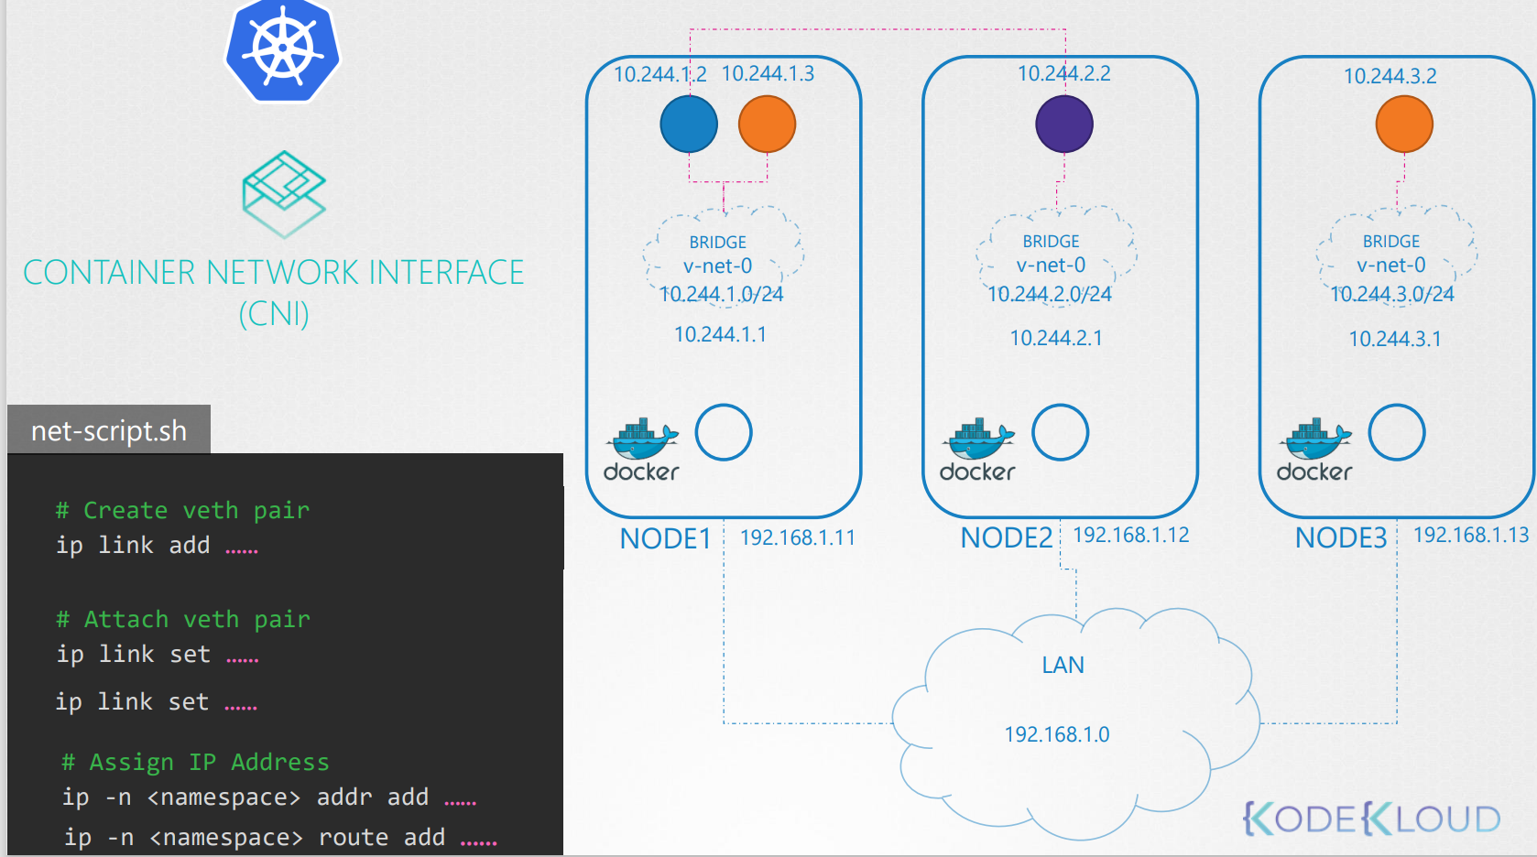Click the pod IP 10.244.3.2
Screen dimensions: 1537x857
pos(1390,76)
